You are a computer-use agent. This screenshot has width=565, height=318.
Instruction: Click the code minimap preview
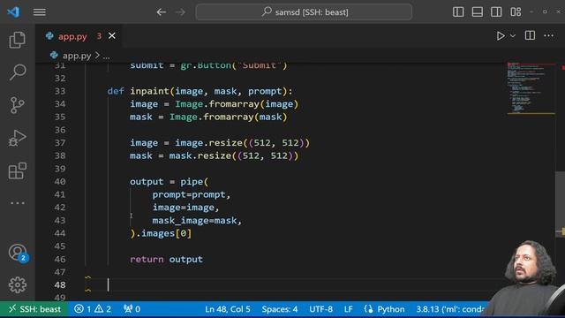pos(531,88)
